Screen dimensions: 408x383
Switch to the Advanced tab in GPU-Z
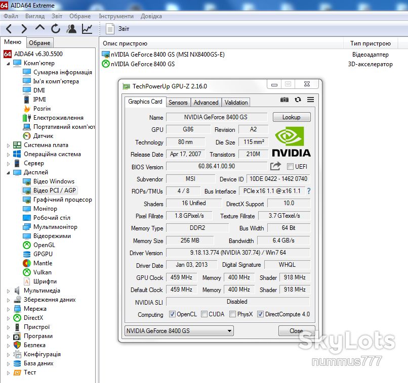206,102
